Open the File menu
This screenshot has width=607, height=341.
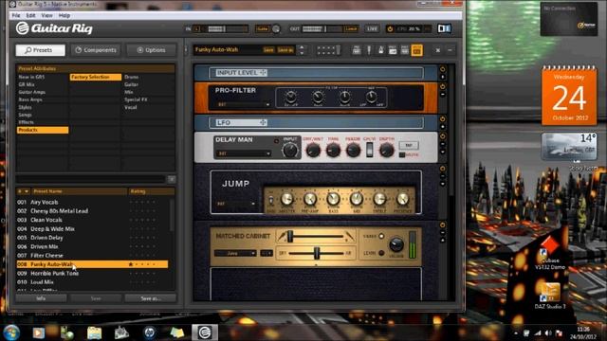[16, 15]
